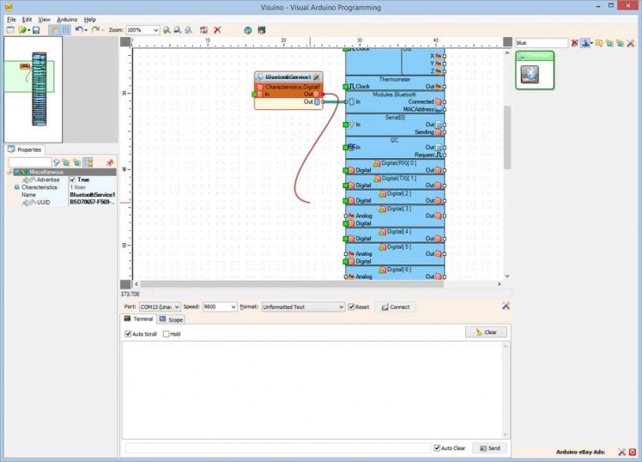Open the Speed baud rate dropdown
642x462 pixels.
coord(233,307)
